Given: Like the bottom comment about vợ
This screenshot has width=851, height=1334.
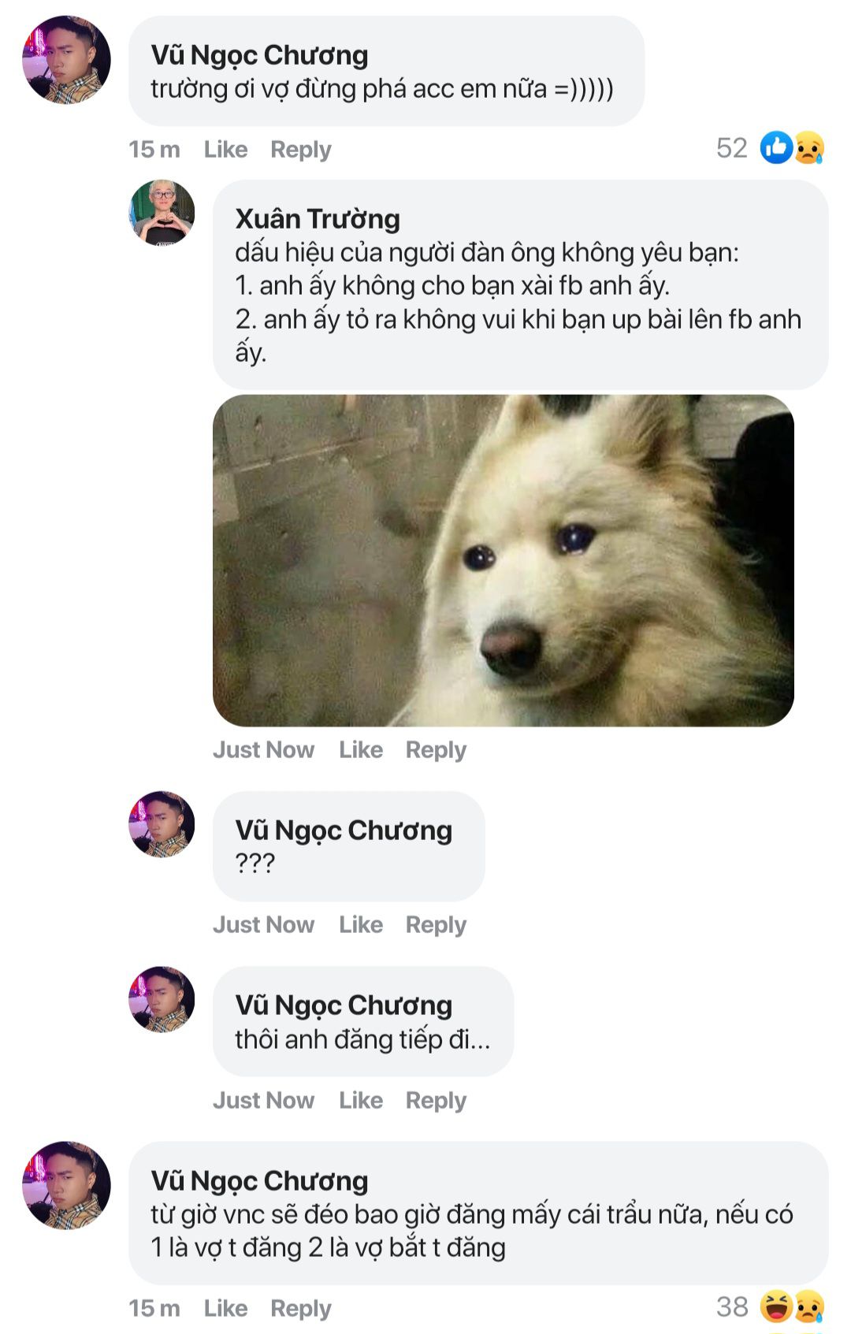Looking at the screenshot, I should [x=225, y=1308].
